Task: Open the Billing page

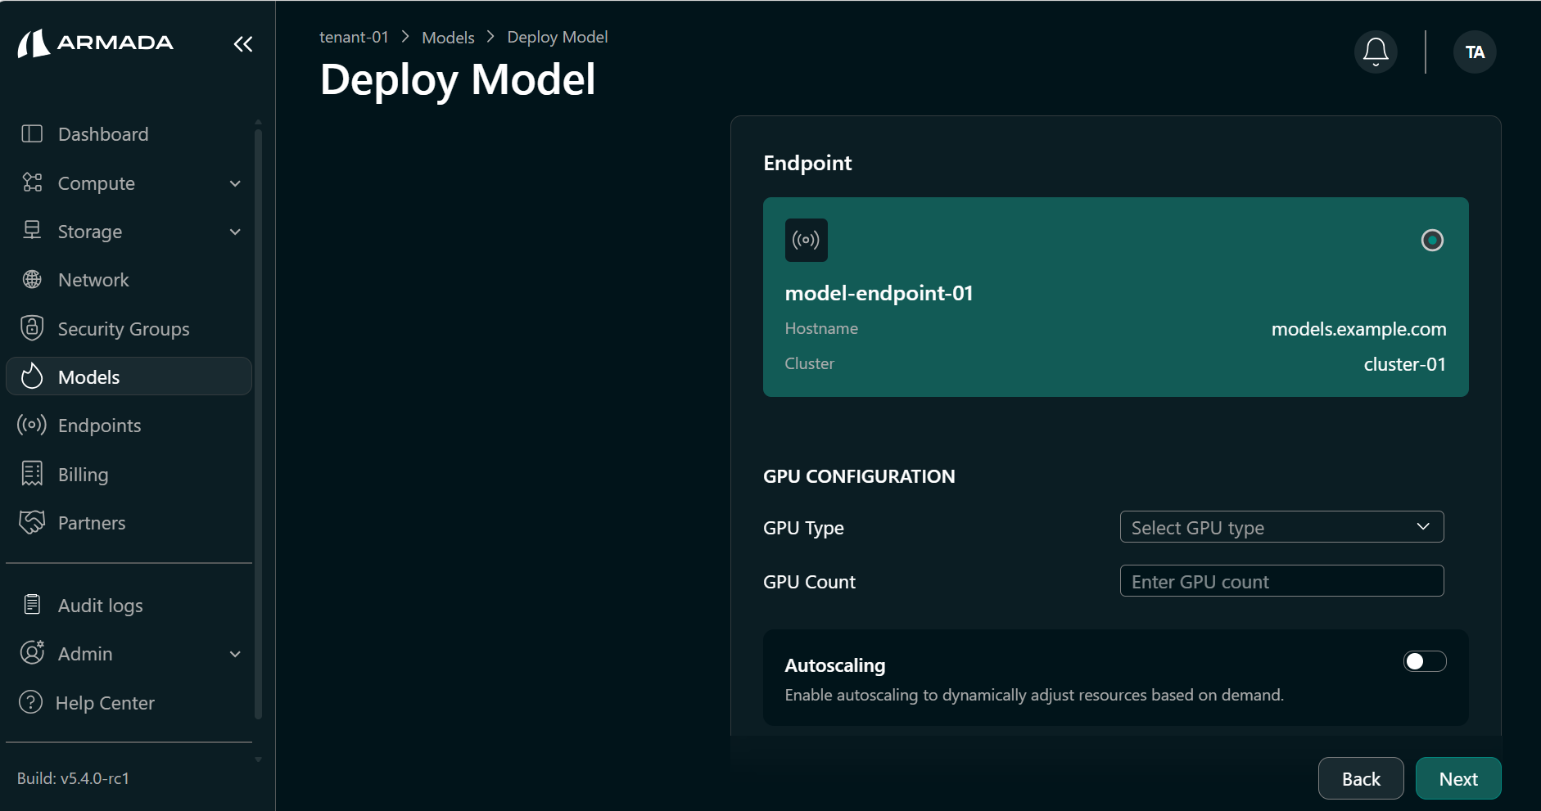Action: (129, 474)
